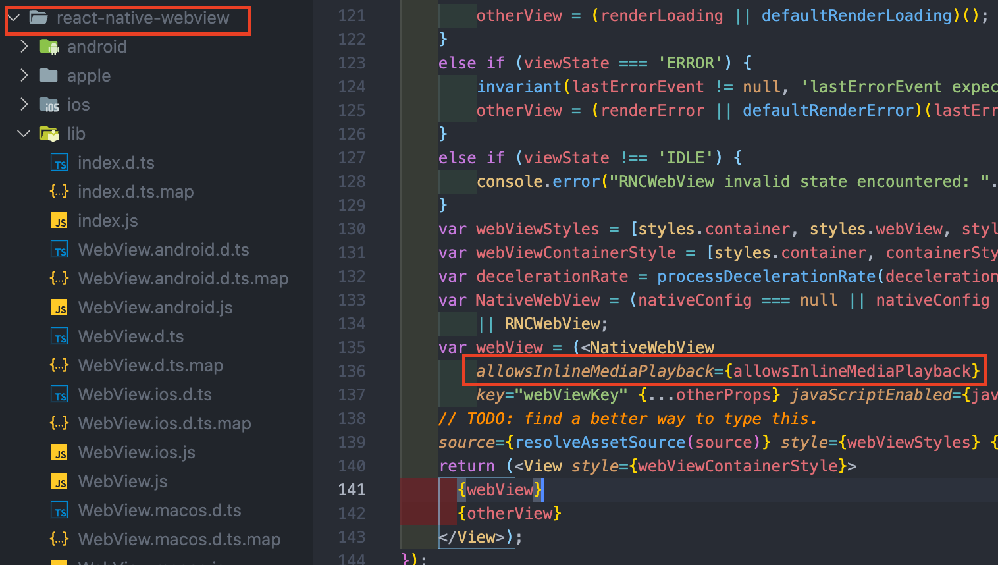
Task: Click the apple folder icon
Action: (x=49, y=76)
